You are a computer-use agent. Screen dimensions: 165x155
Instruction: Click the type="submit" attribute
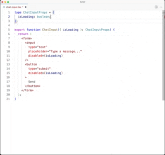[x=39, y=69]
